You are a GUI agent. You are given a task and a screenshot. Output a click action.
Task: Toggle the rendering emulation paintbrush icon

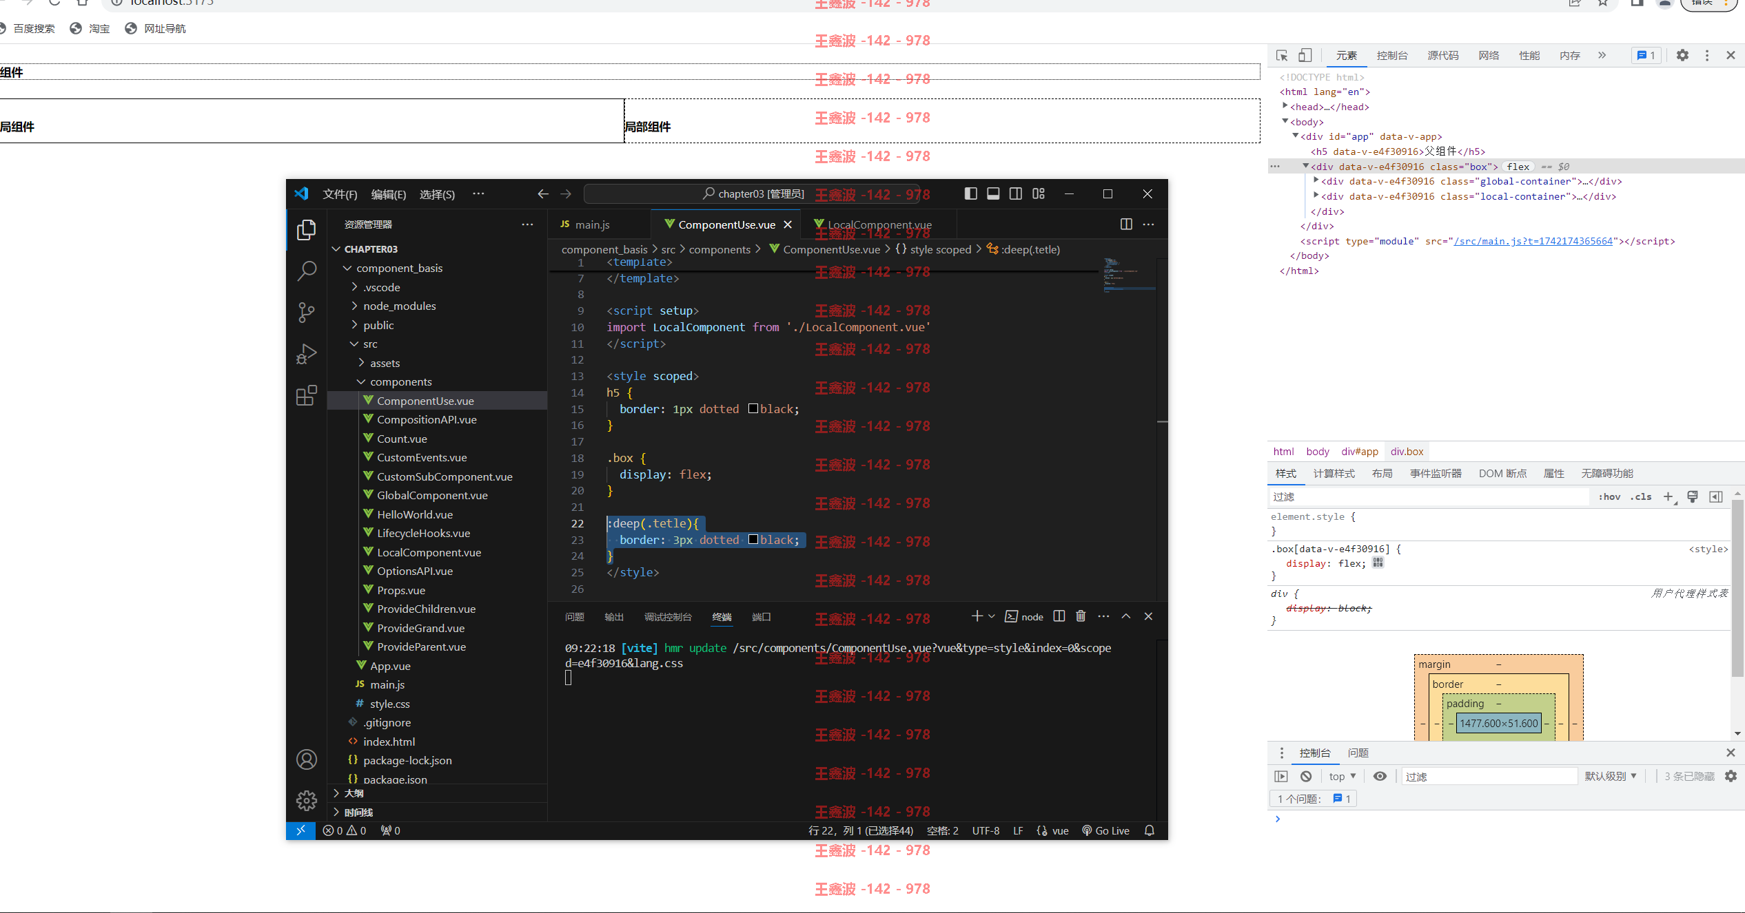point(1693,496)
